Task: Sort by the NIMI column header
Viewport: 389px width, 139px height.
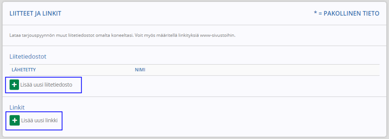Action: coord(140,70)
